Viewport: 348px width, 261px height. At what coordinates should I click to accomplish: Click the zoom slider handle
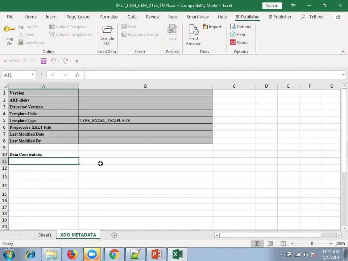coord(312,244)
